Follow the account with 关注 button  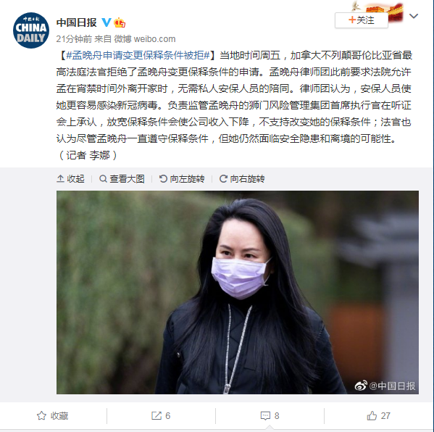tap(362, 20)
